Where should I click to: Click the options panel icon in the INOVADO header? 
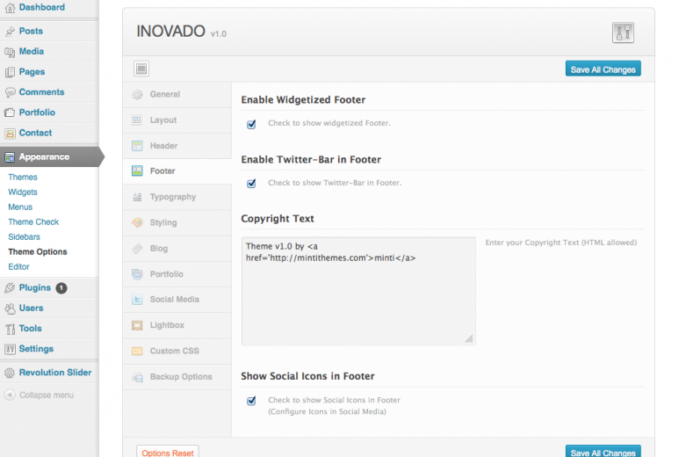pos(623,33)
